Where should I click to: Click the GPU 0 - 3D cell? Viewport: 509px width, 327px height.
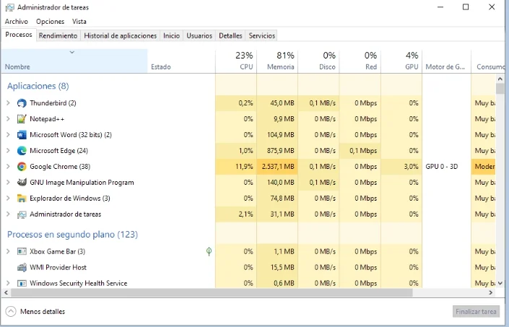pos(446,167)
